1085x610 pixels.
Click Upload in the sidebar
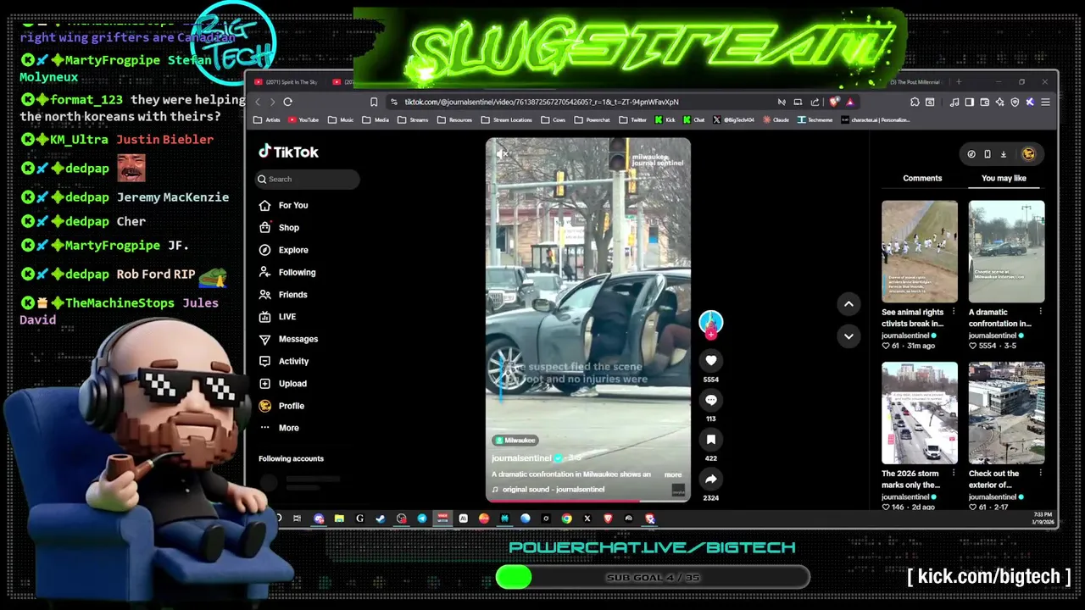coord(284,383)
